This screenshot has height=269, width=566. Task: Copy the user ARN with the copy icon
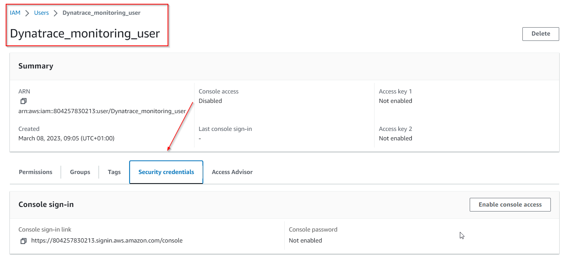coord(24,101)
